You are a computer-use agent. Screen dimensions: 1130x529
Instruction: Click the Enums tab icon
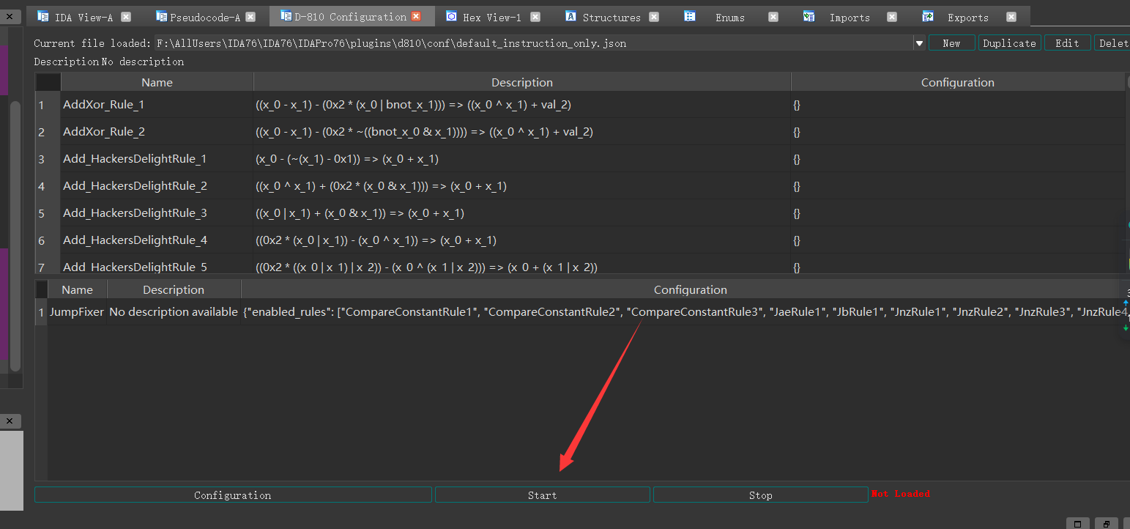[x=690, y=17]
